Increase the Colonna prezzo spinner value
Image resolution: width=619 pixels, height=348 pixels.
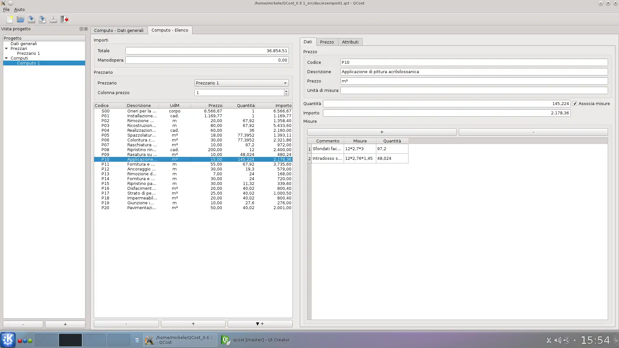[x=286, y=91]
